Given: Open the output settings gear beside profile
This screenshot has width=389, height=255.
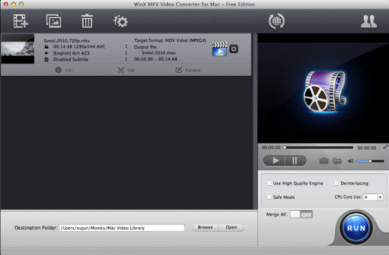Looking at the screenshot, I should [x=233, y=49].
